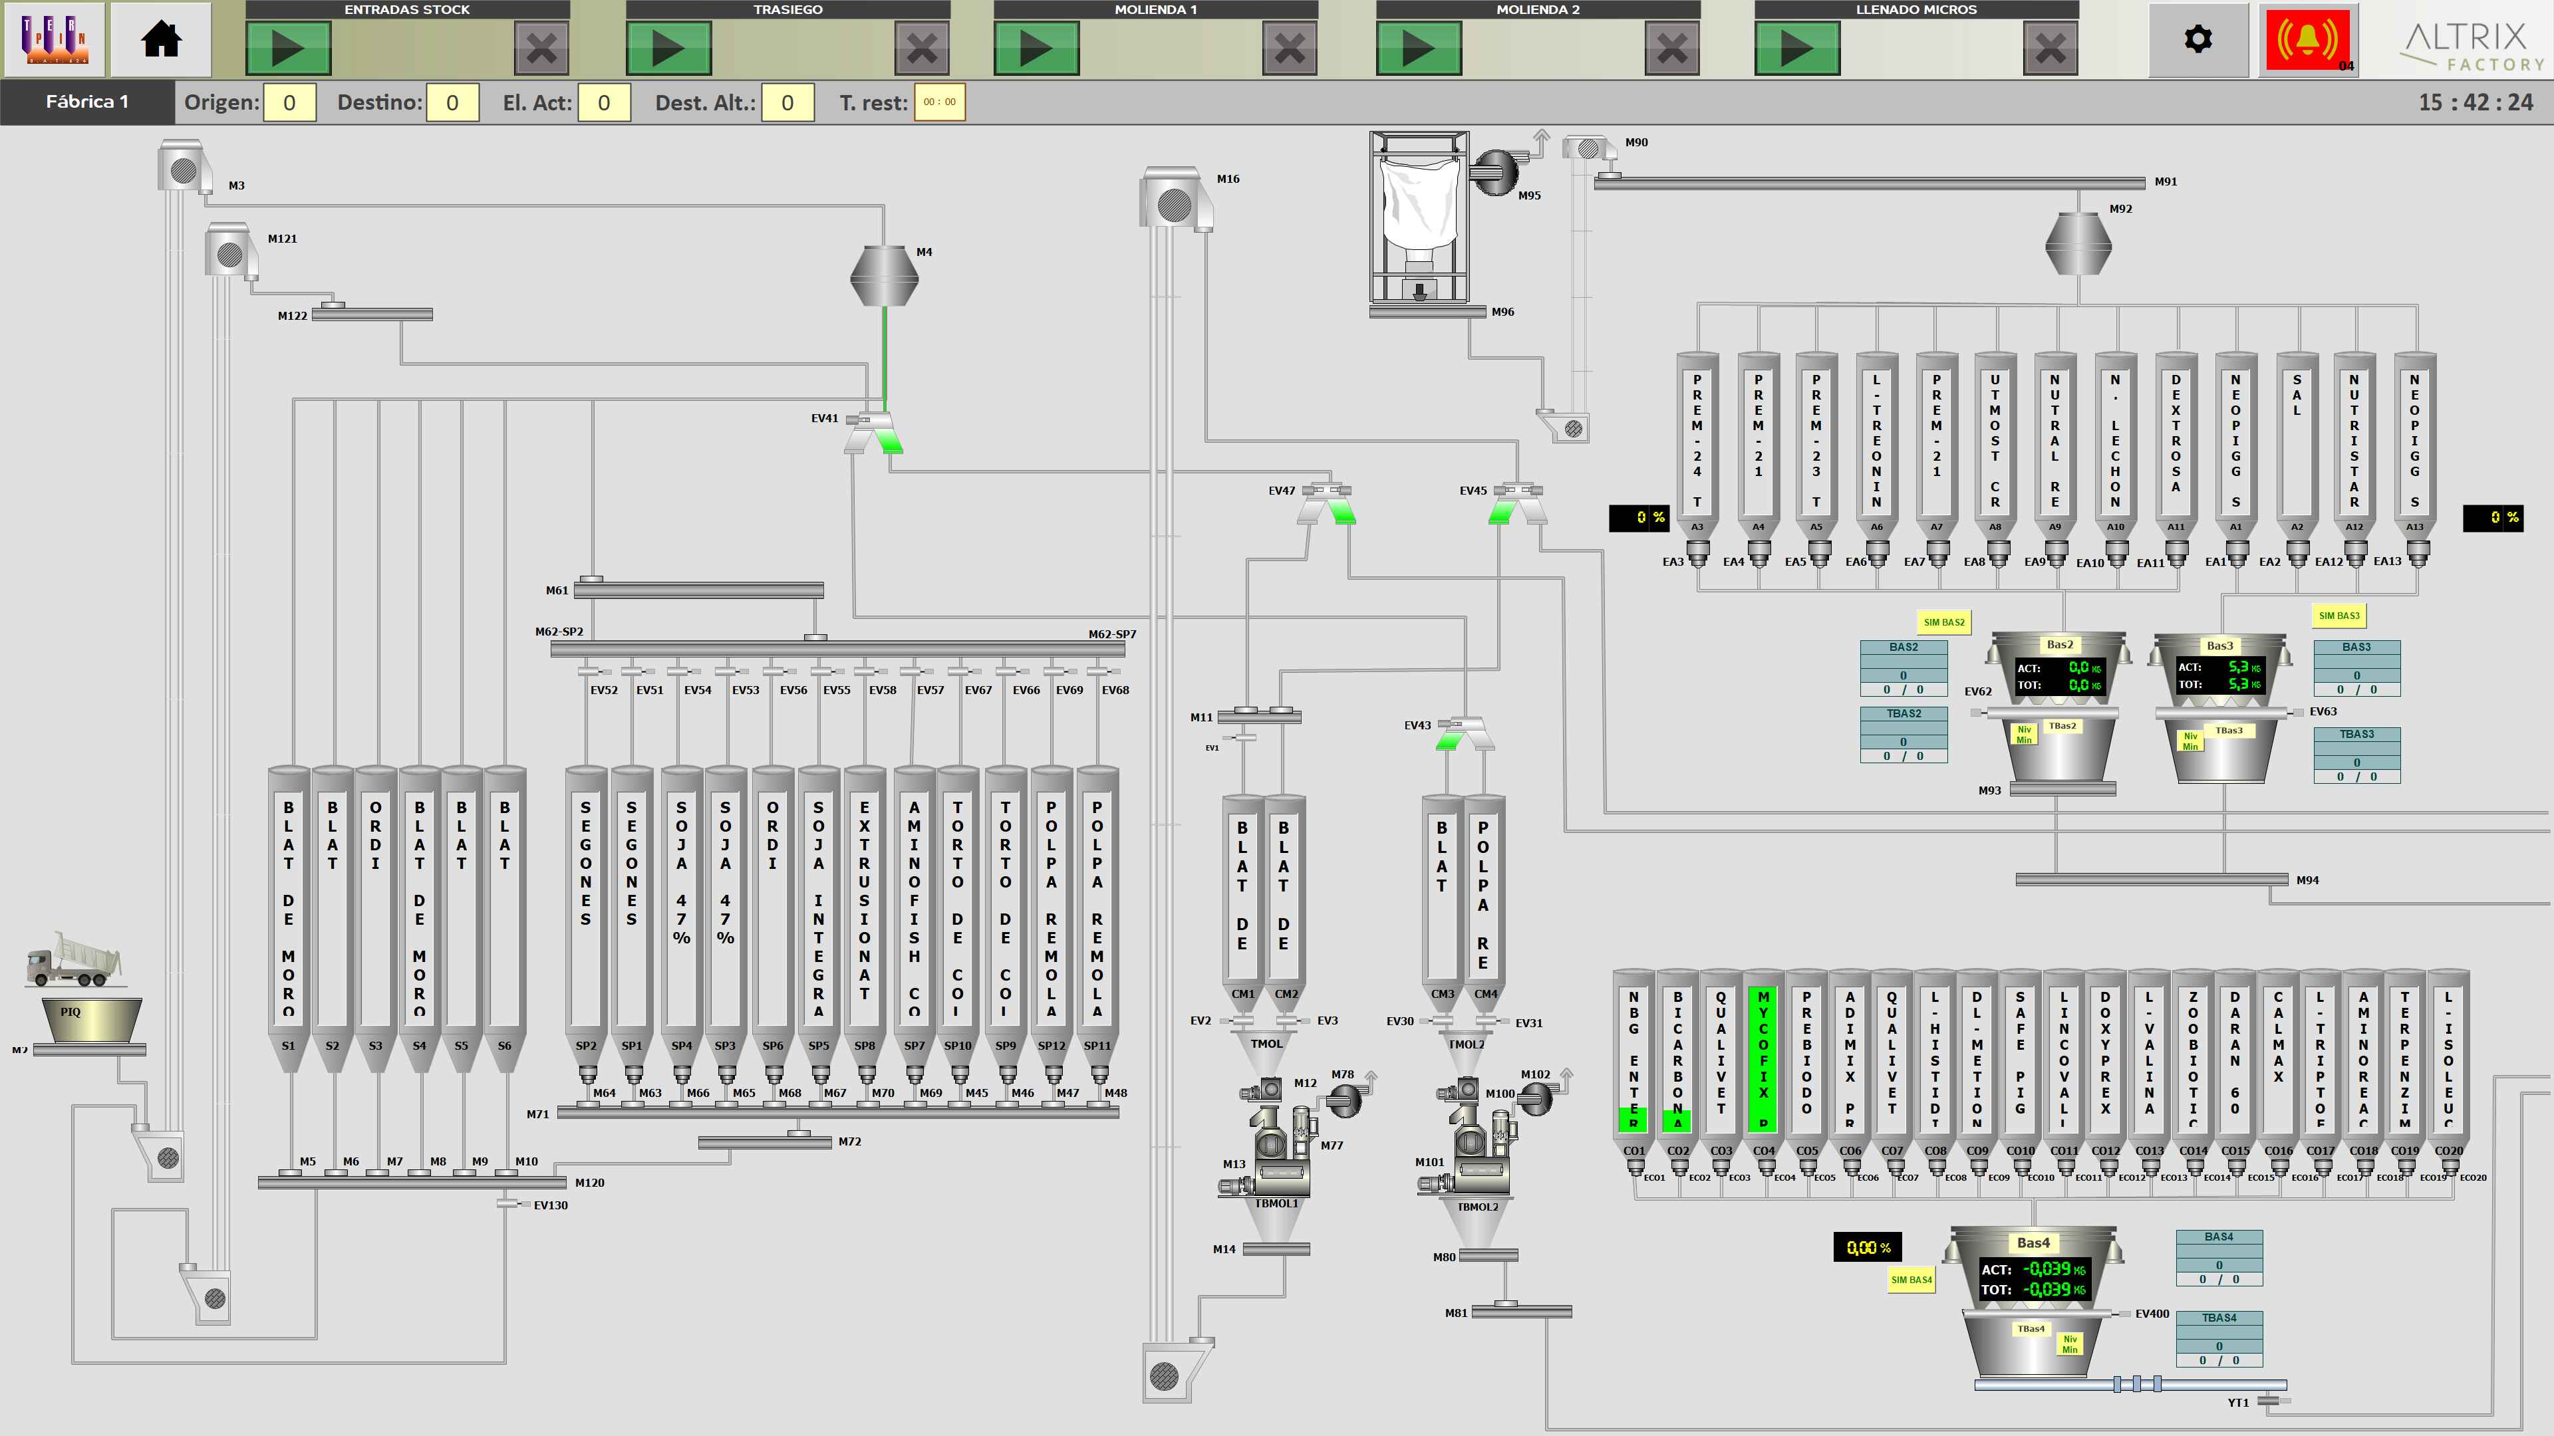The width and height of the screenshot is (2554, 1436).
Task: Click the M4 mixer hopper icon
Action: click(885, 277)
